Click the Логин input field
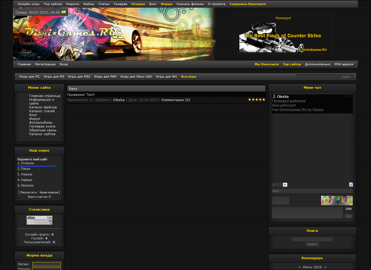371x270 pixels. [x=47, y=264]
